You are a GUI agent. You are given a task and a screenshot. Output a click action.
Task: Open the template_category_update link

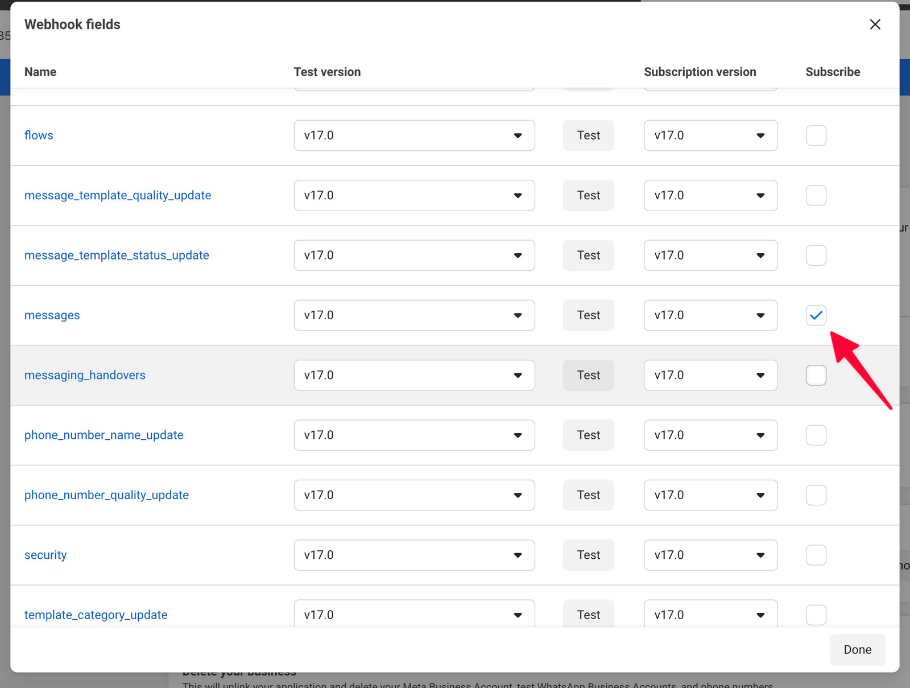(96, 615)
